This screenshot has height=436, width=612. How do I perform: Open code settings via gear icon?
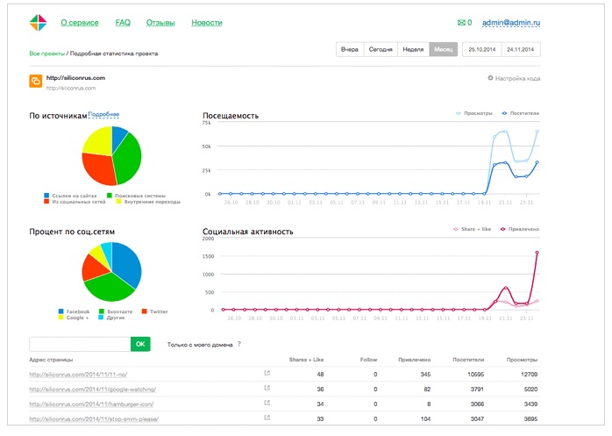(490, 78)
